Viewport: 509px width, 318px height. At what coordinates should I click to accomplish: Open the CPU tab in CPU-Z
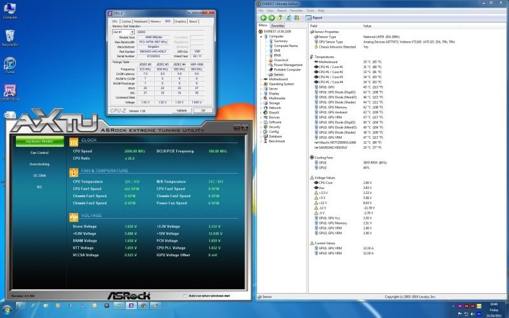click(115, 22)
